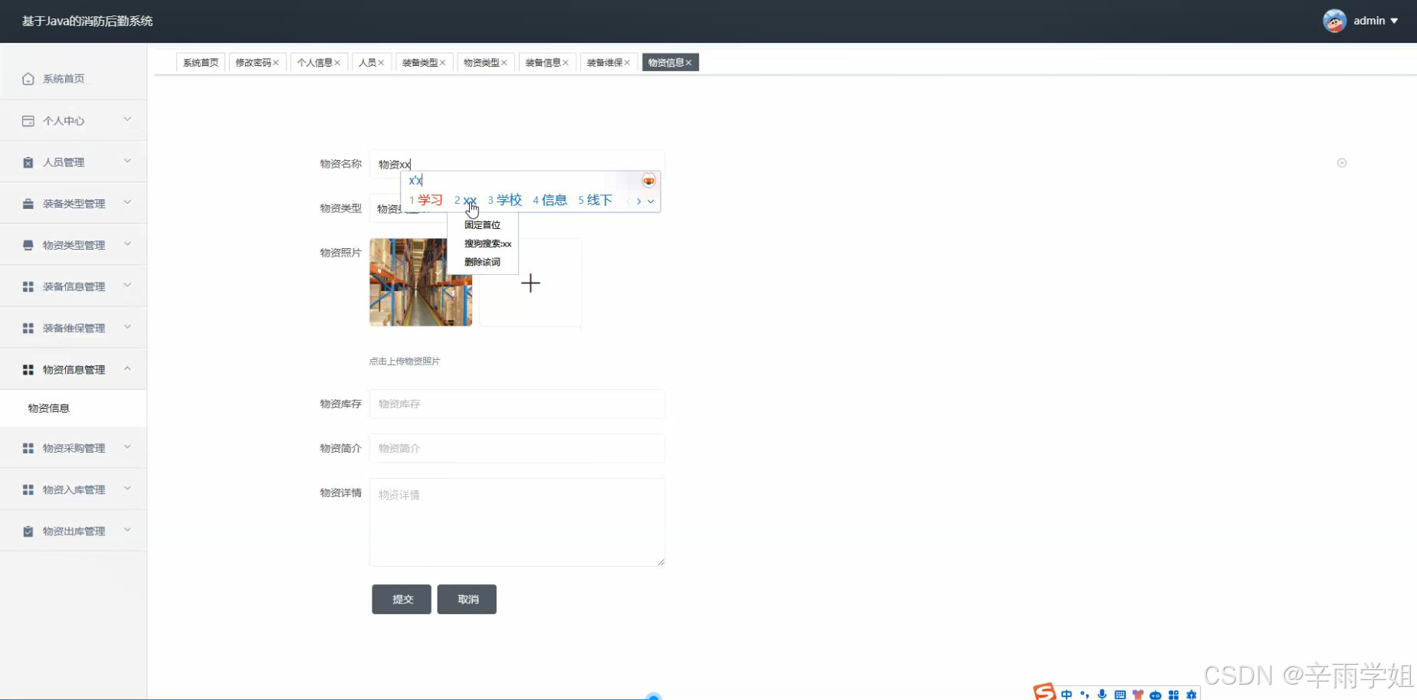The image size is (1417, 700).
Task: Click the AI assistant robot icon on candidate bar
Action: click(x=649, y=181)
